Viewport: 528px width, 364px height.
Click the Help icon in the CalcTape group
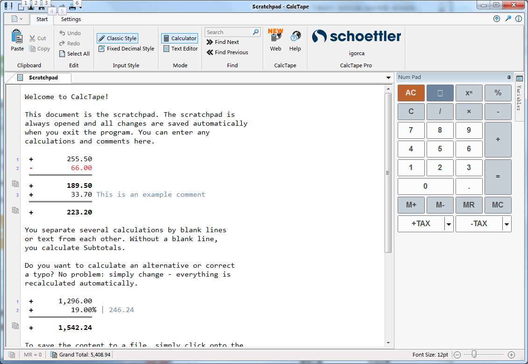pos(295,40)
